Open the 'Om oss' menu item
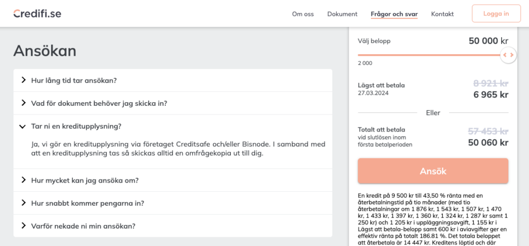The image size is (529, 246). point(303,14)
